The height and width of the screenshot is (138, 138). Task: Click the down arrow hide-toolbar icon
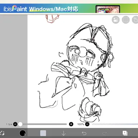[64, 133]
